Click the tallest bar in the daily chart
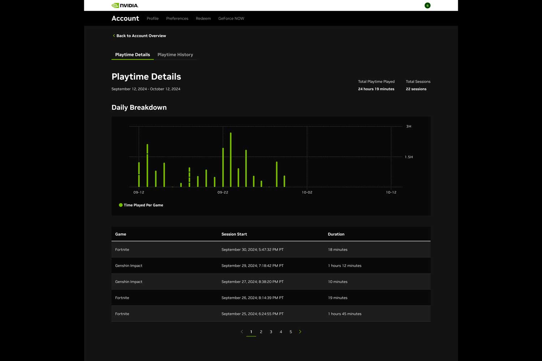 231,160
